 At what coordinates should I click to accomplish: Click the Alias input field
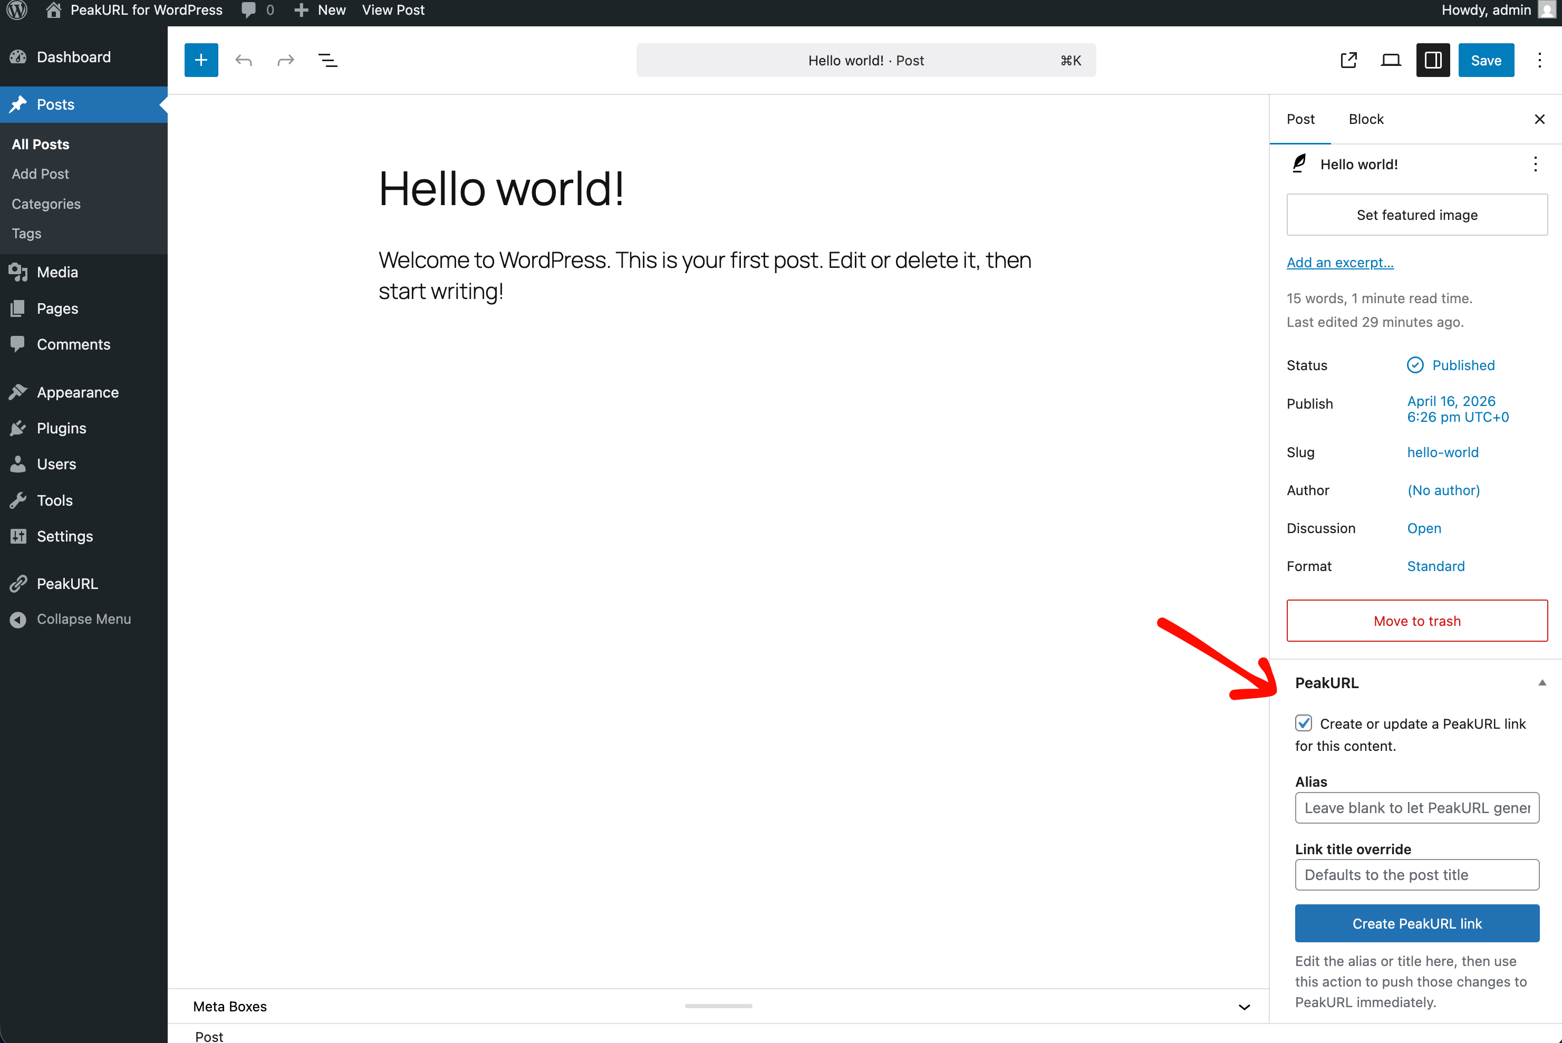click(x=1416, y=807)
